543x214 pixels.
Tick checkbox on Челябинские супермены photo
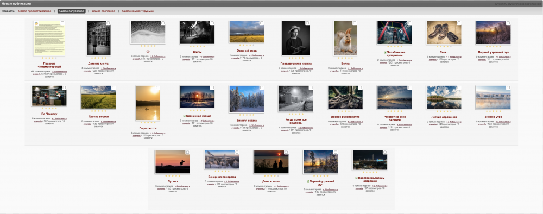point(409,23)
